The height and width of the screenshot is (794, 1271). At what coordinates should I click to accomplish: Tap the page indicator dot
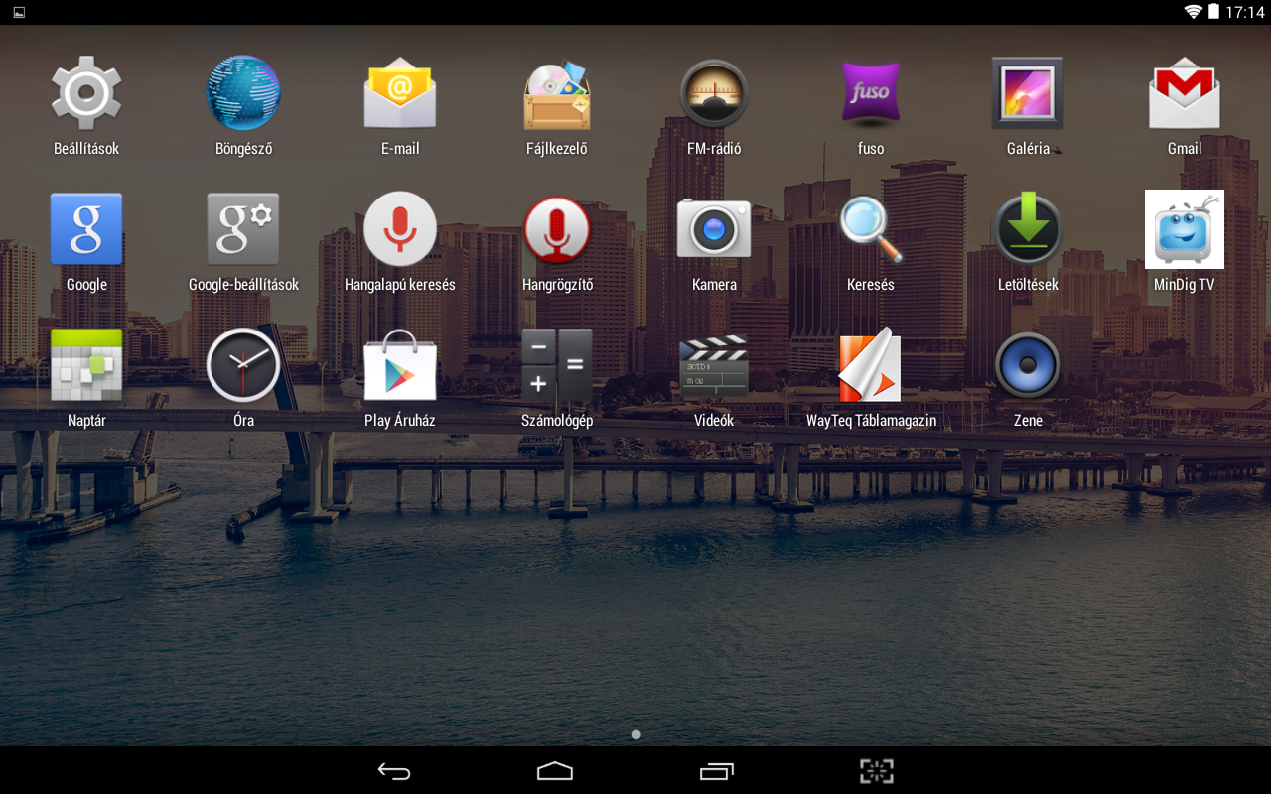pos(635,735)
